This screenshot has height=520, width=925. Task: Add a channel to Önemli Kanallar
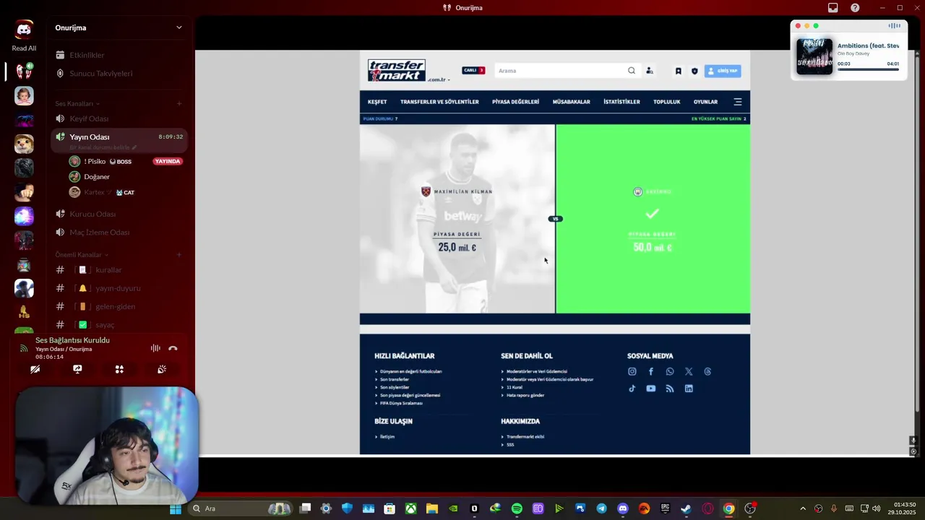point(179,254)
